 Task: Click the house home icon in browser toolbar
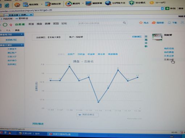pos(17,5)
